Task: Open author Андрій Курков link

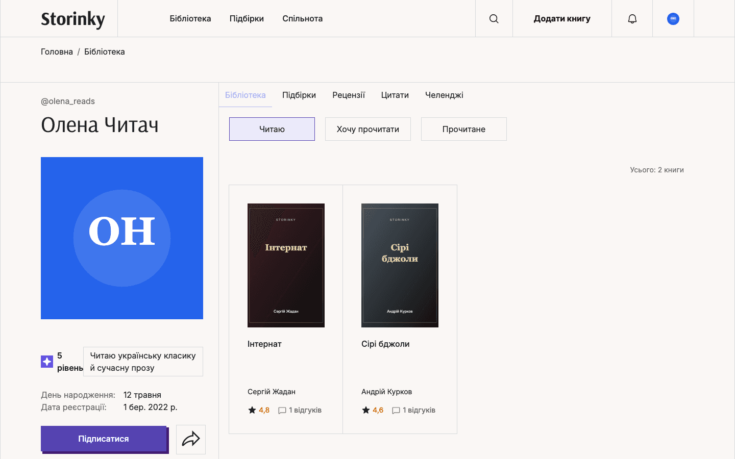Action: pos(386,392)
